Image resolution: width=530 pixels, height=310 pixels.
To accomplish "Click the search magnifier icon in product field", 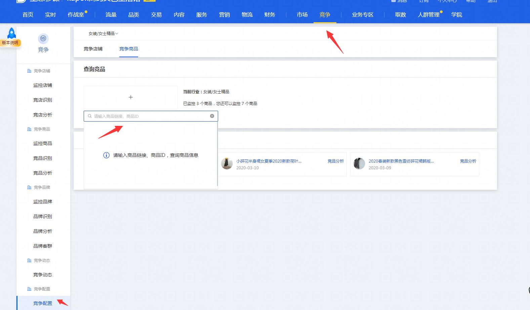I will [90, 116].
